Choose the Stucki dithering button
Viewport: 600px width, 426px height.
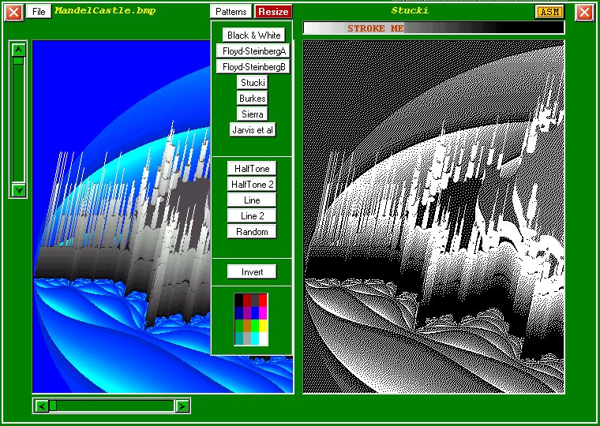253,83
